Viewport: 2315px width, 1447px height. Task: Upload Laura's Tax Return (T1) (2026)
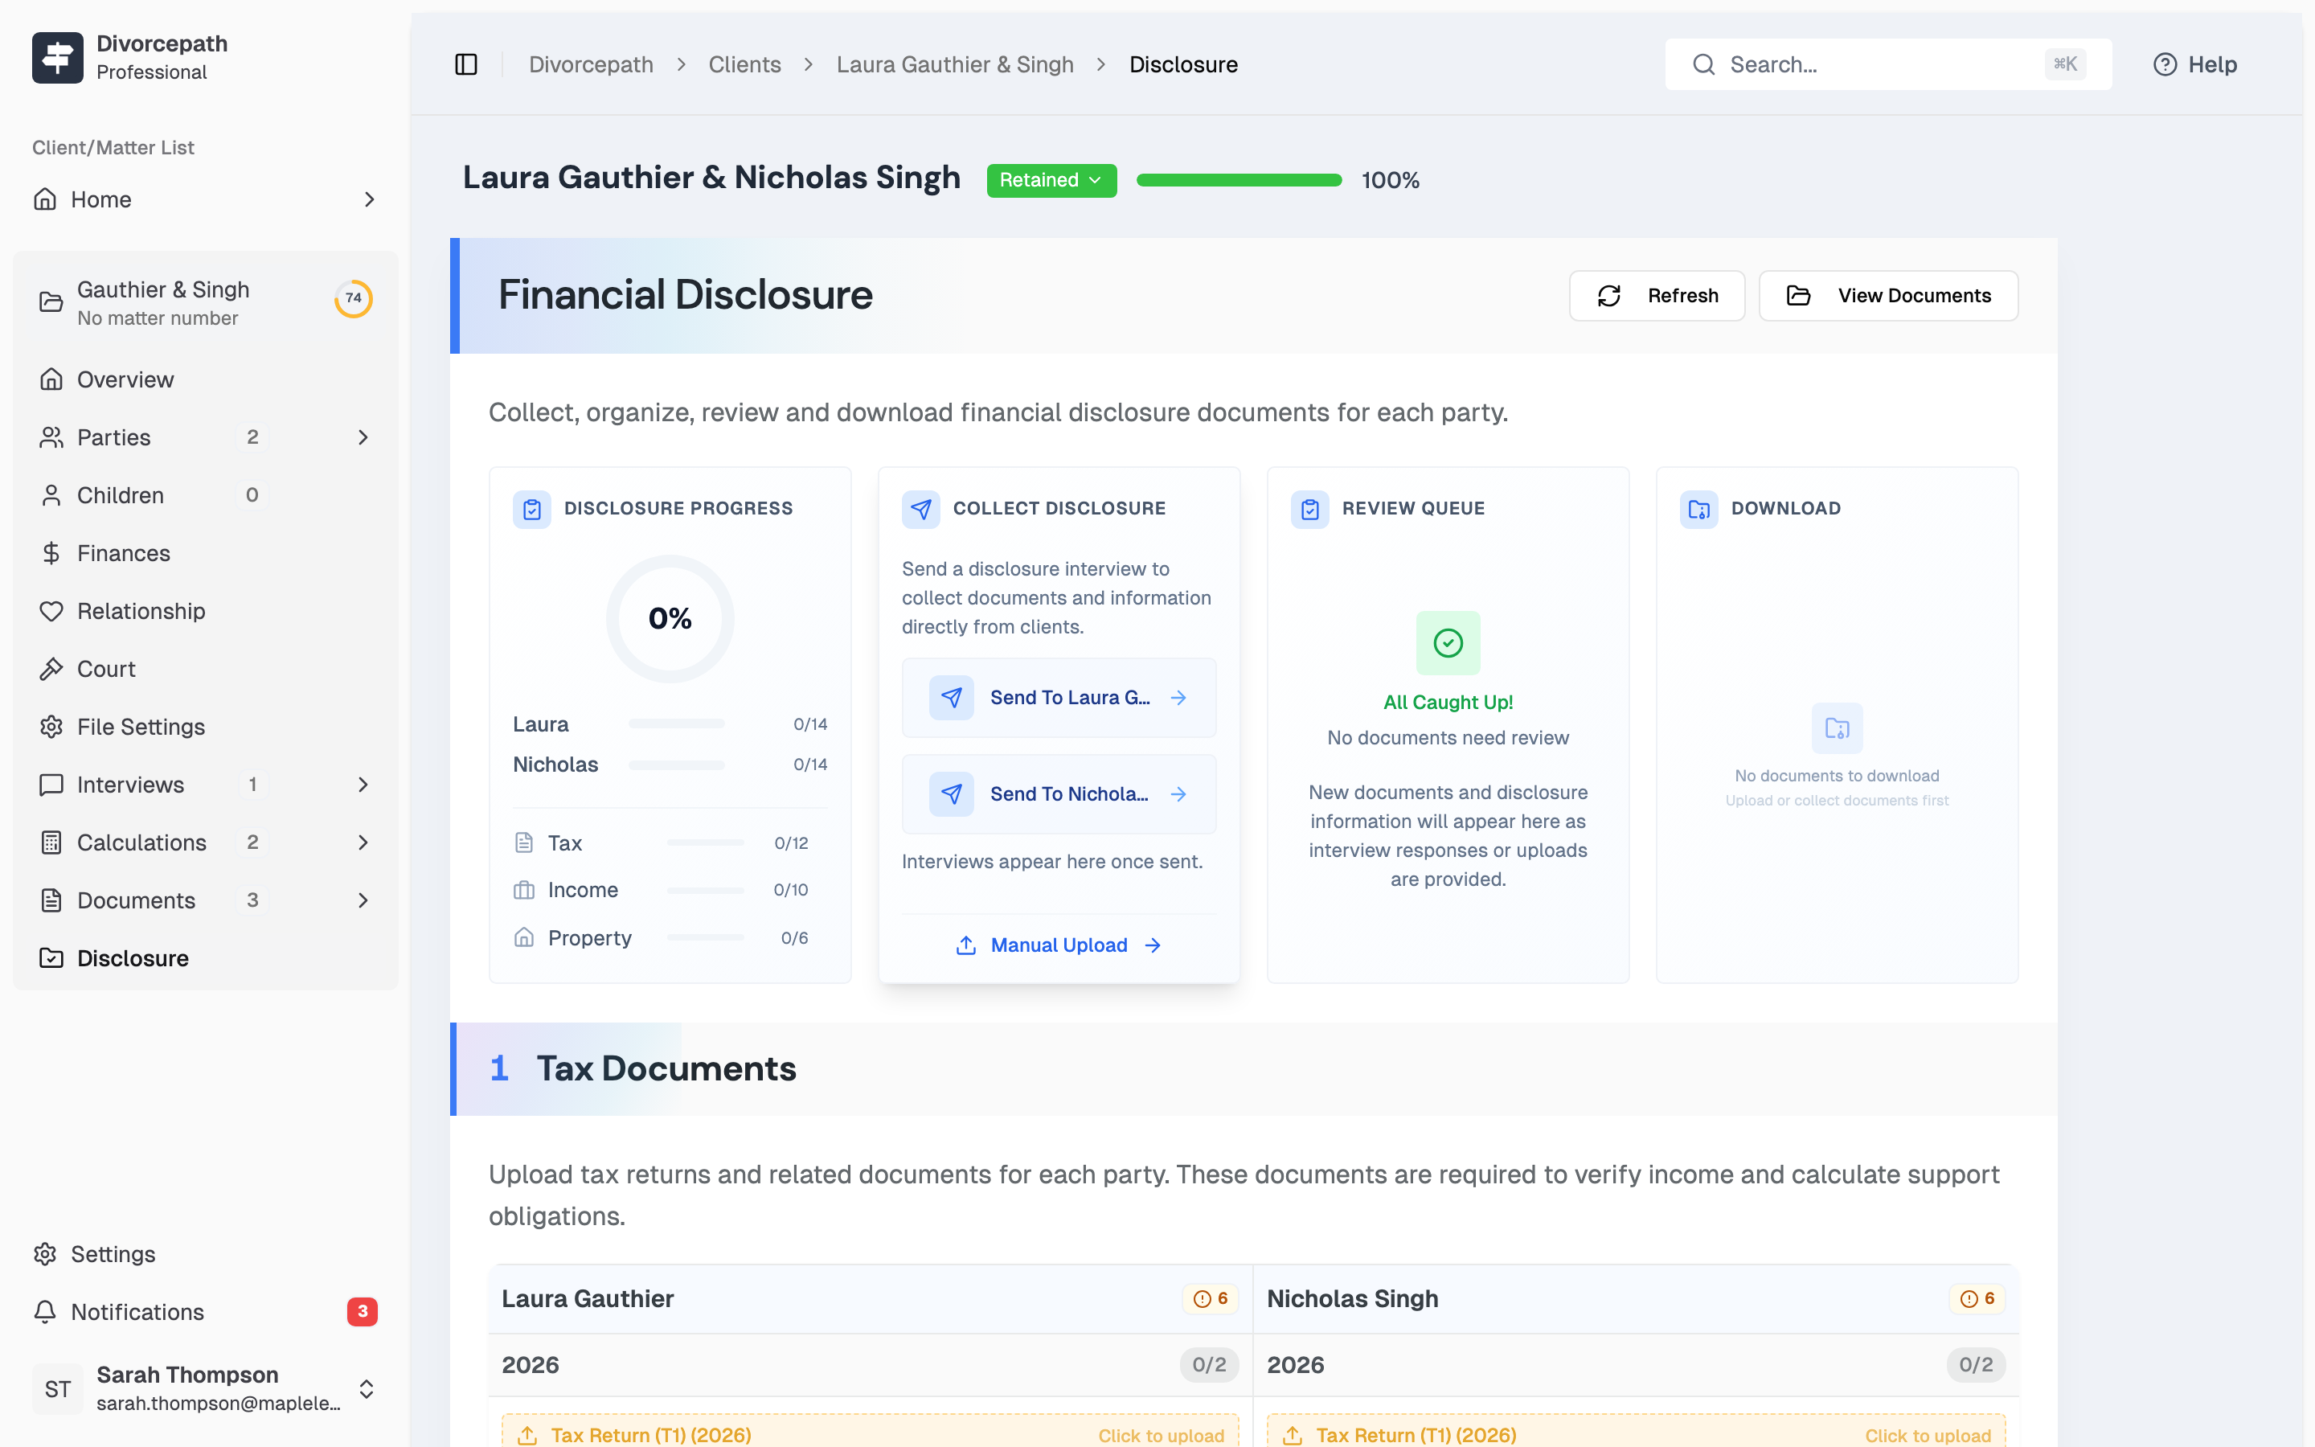click(866, 1433)
